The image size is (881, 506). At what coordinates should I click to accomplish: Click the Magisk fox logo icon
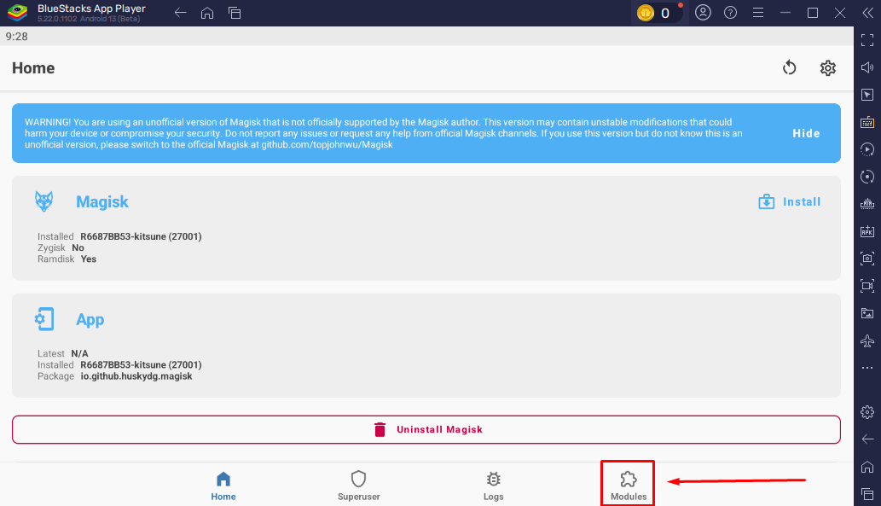click(x=43, y=201)
